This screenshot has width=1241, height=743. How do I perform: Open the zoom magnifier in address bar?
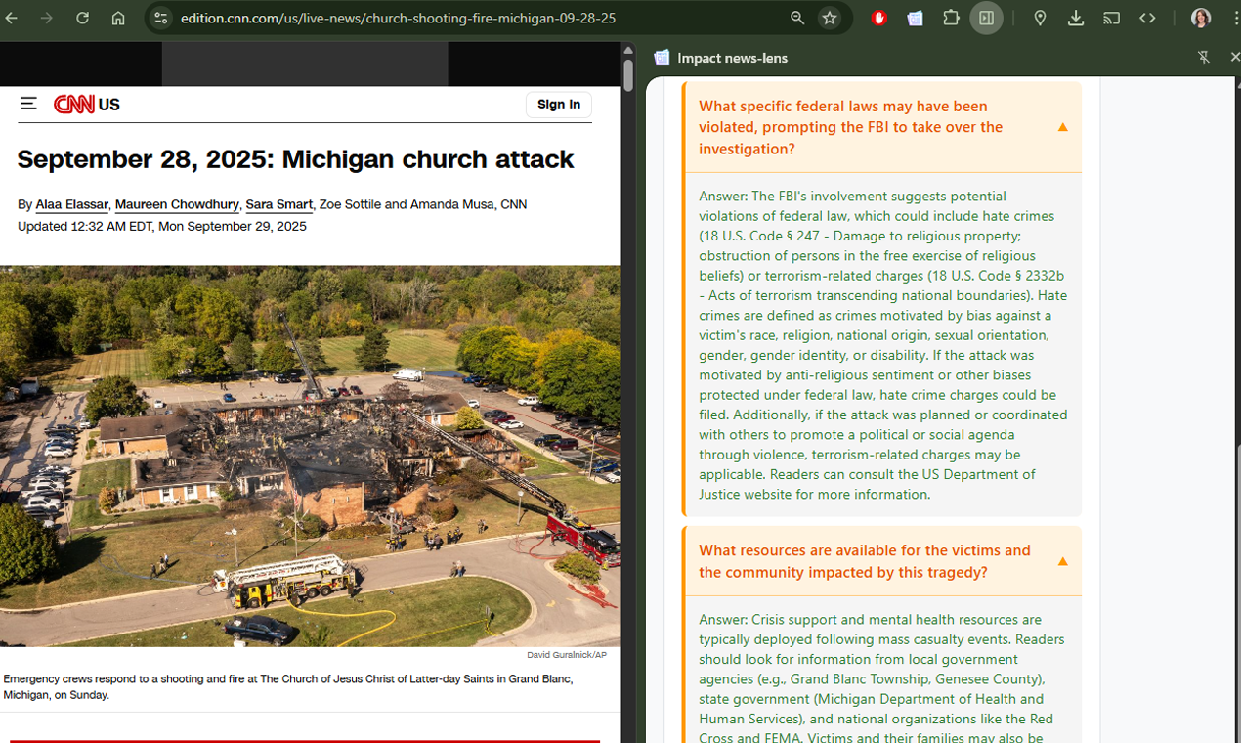(797, 18)
